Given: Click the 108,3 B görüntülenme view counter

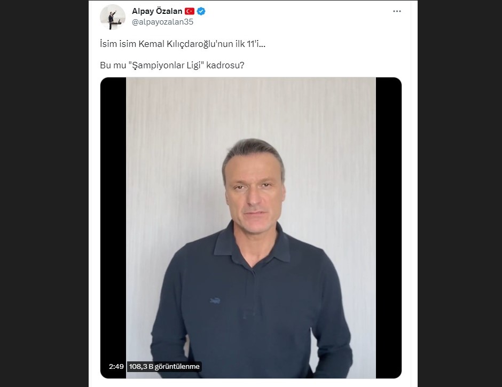Looking at the screenshot, I should coord(164,367).
